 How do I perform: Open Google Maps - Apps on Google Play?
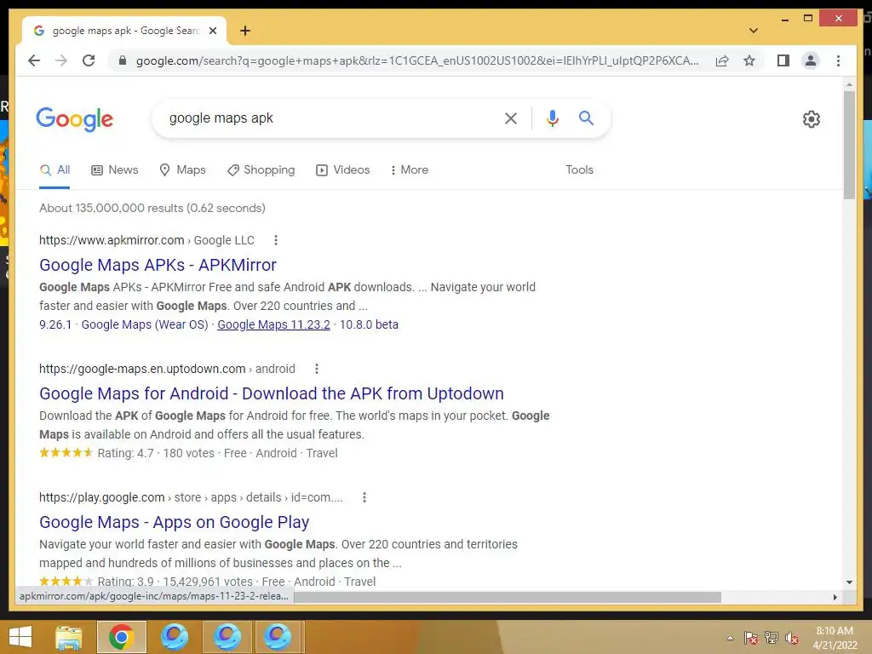tap(174, 522)
